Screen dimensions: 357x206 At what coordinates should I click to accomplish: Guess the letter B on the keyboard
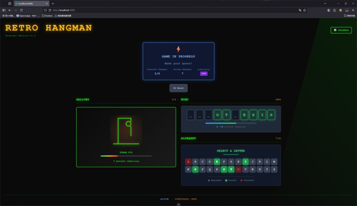click(196, 162)
